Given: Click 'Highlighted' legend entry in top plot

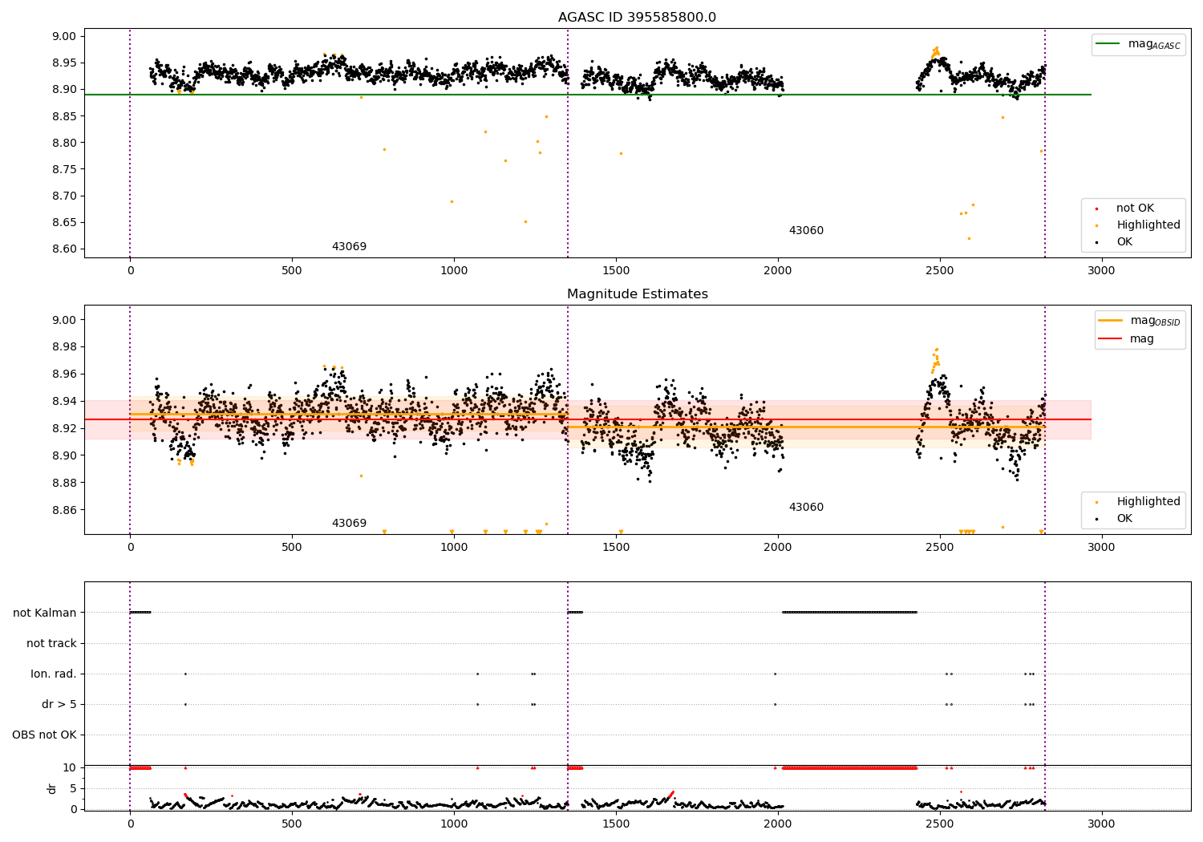Looking at the screenshot, I should [1148, 225].
